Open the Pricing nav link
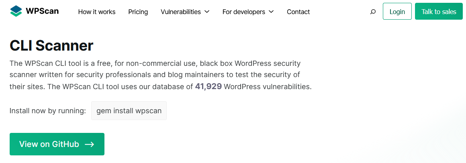This screenshot has height=163, width=466. pyautogui.click(x=138, y=12)
